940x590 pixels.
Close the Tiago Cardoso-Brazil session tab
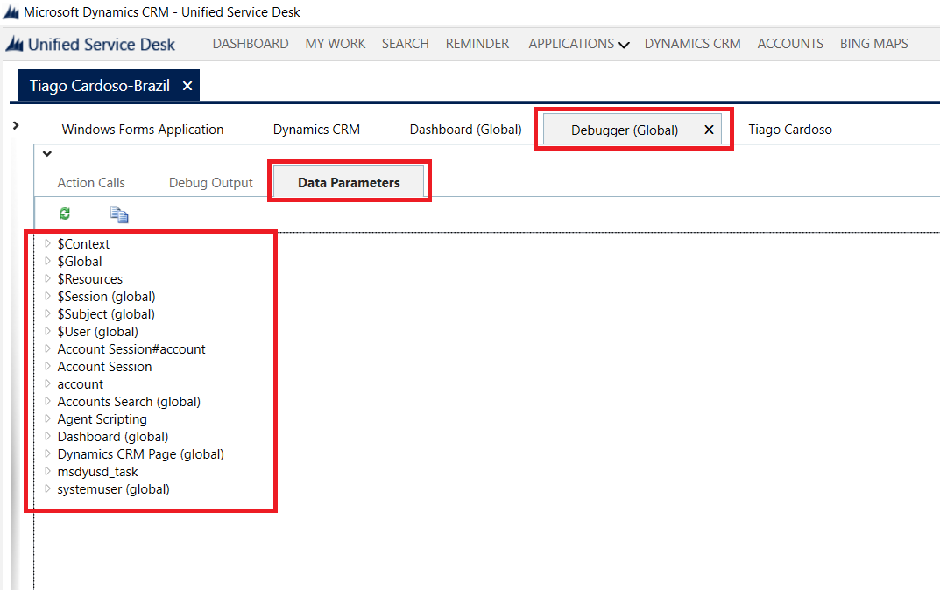[187, 86]
